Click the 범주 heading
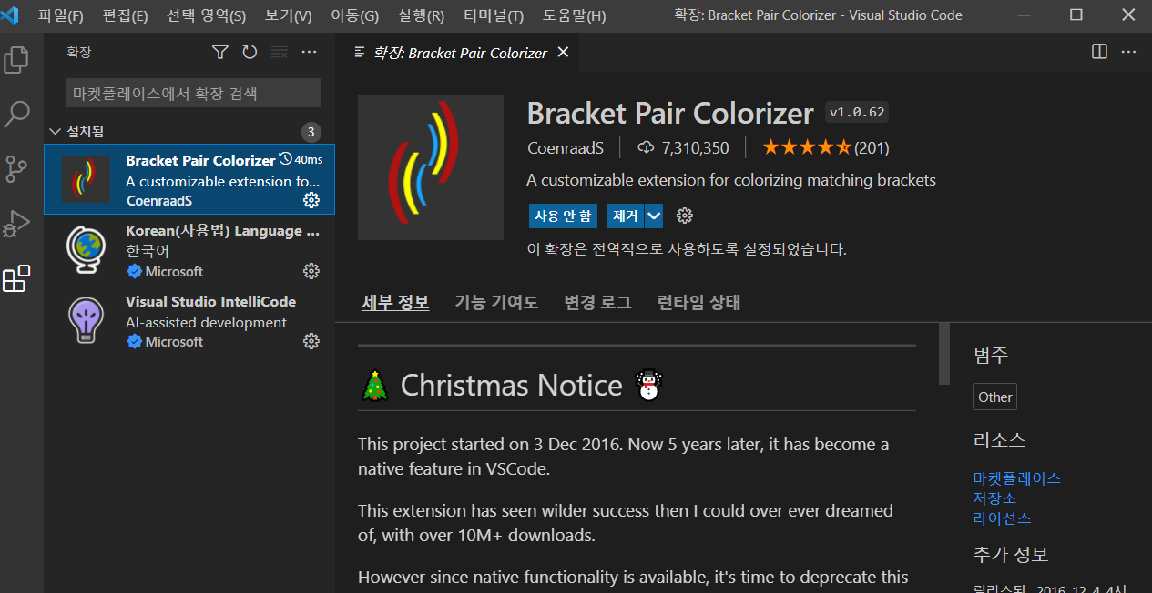Screen dimensions: 1152x593 click(x=991, y=356)
